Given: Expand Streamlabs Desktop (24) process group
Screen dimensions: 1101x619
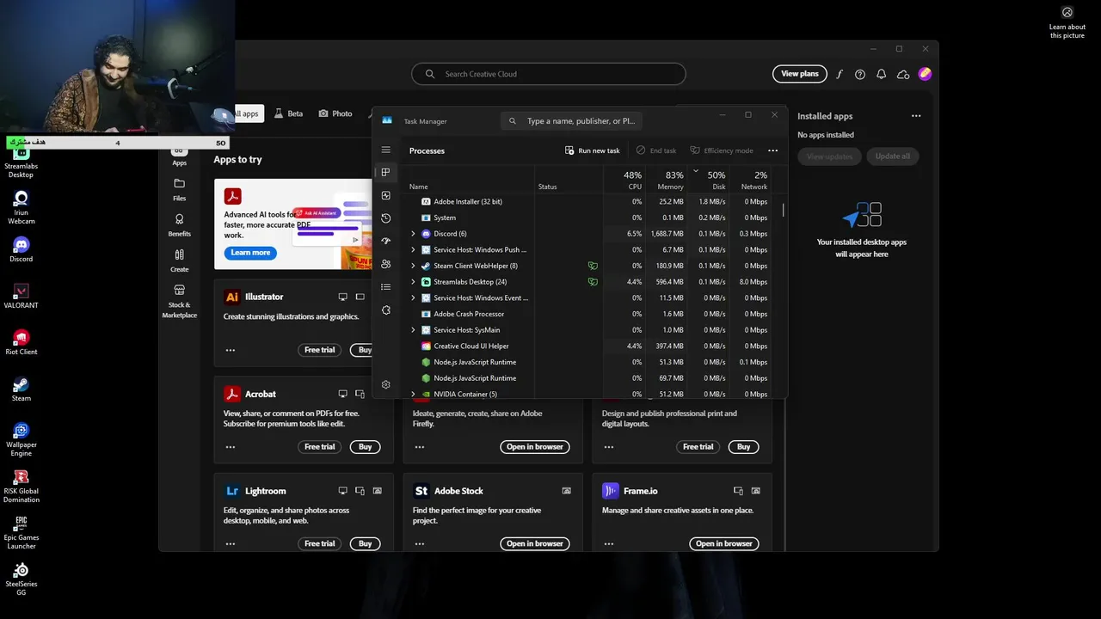Looking at the screenshot, I should (x=413, y=282).
